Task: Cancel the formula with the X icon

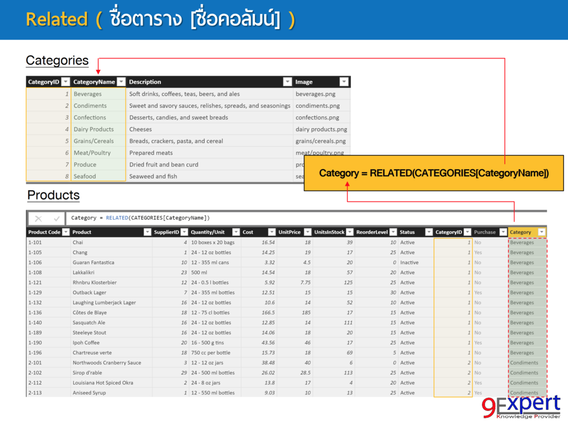Action: pyautogui.click(x=39, y=218)
